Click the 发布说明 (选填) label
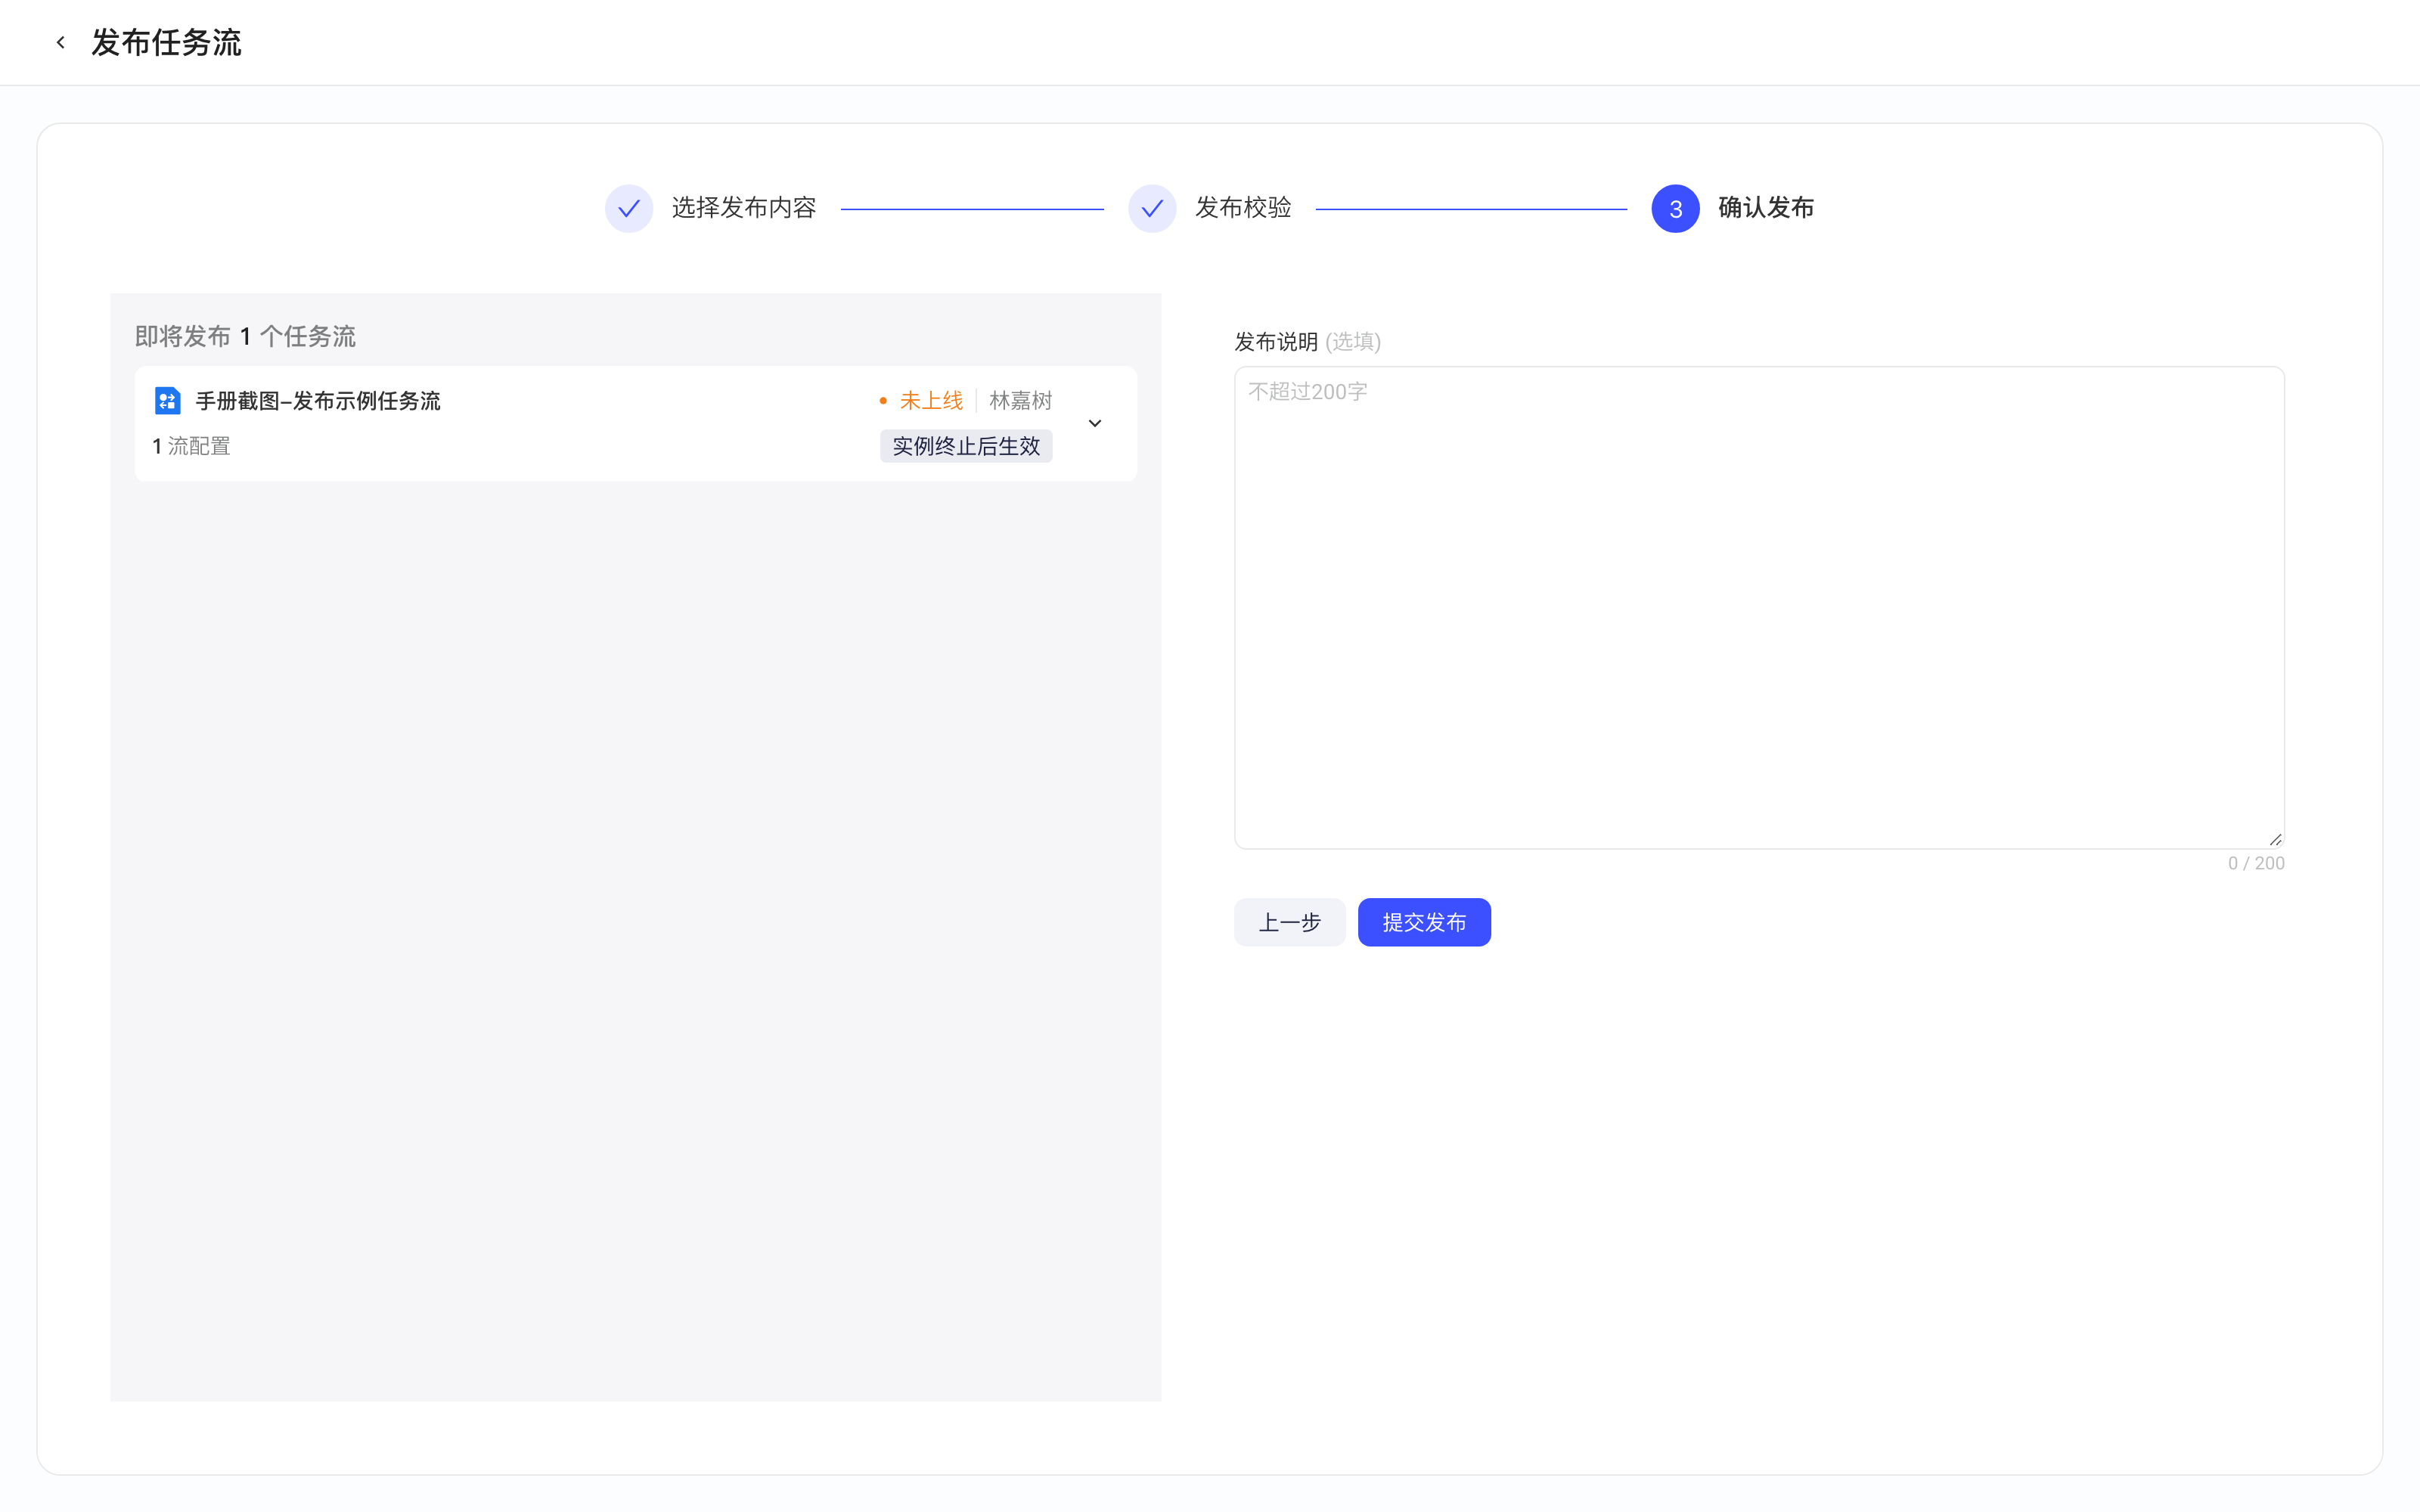The width and height of the screenshot is (2420, 1512). (1307, 342)
